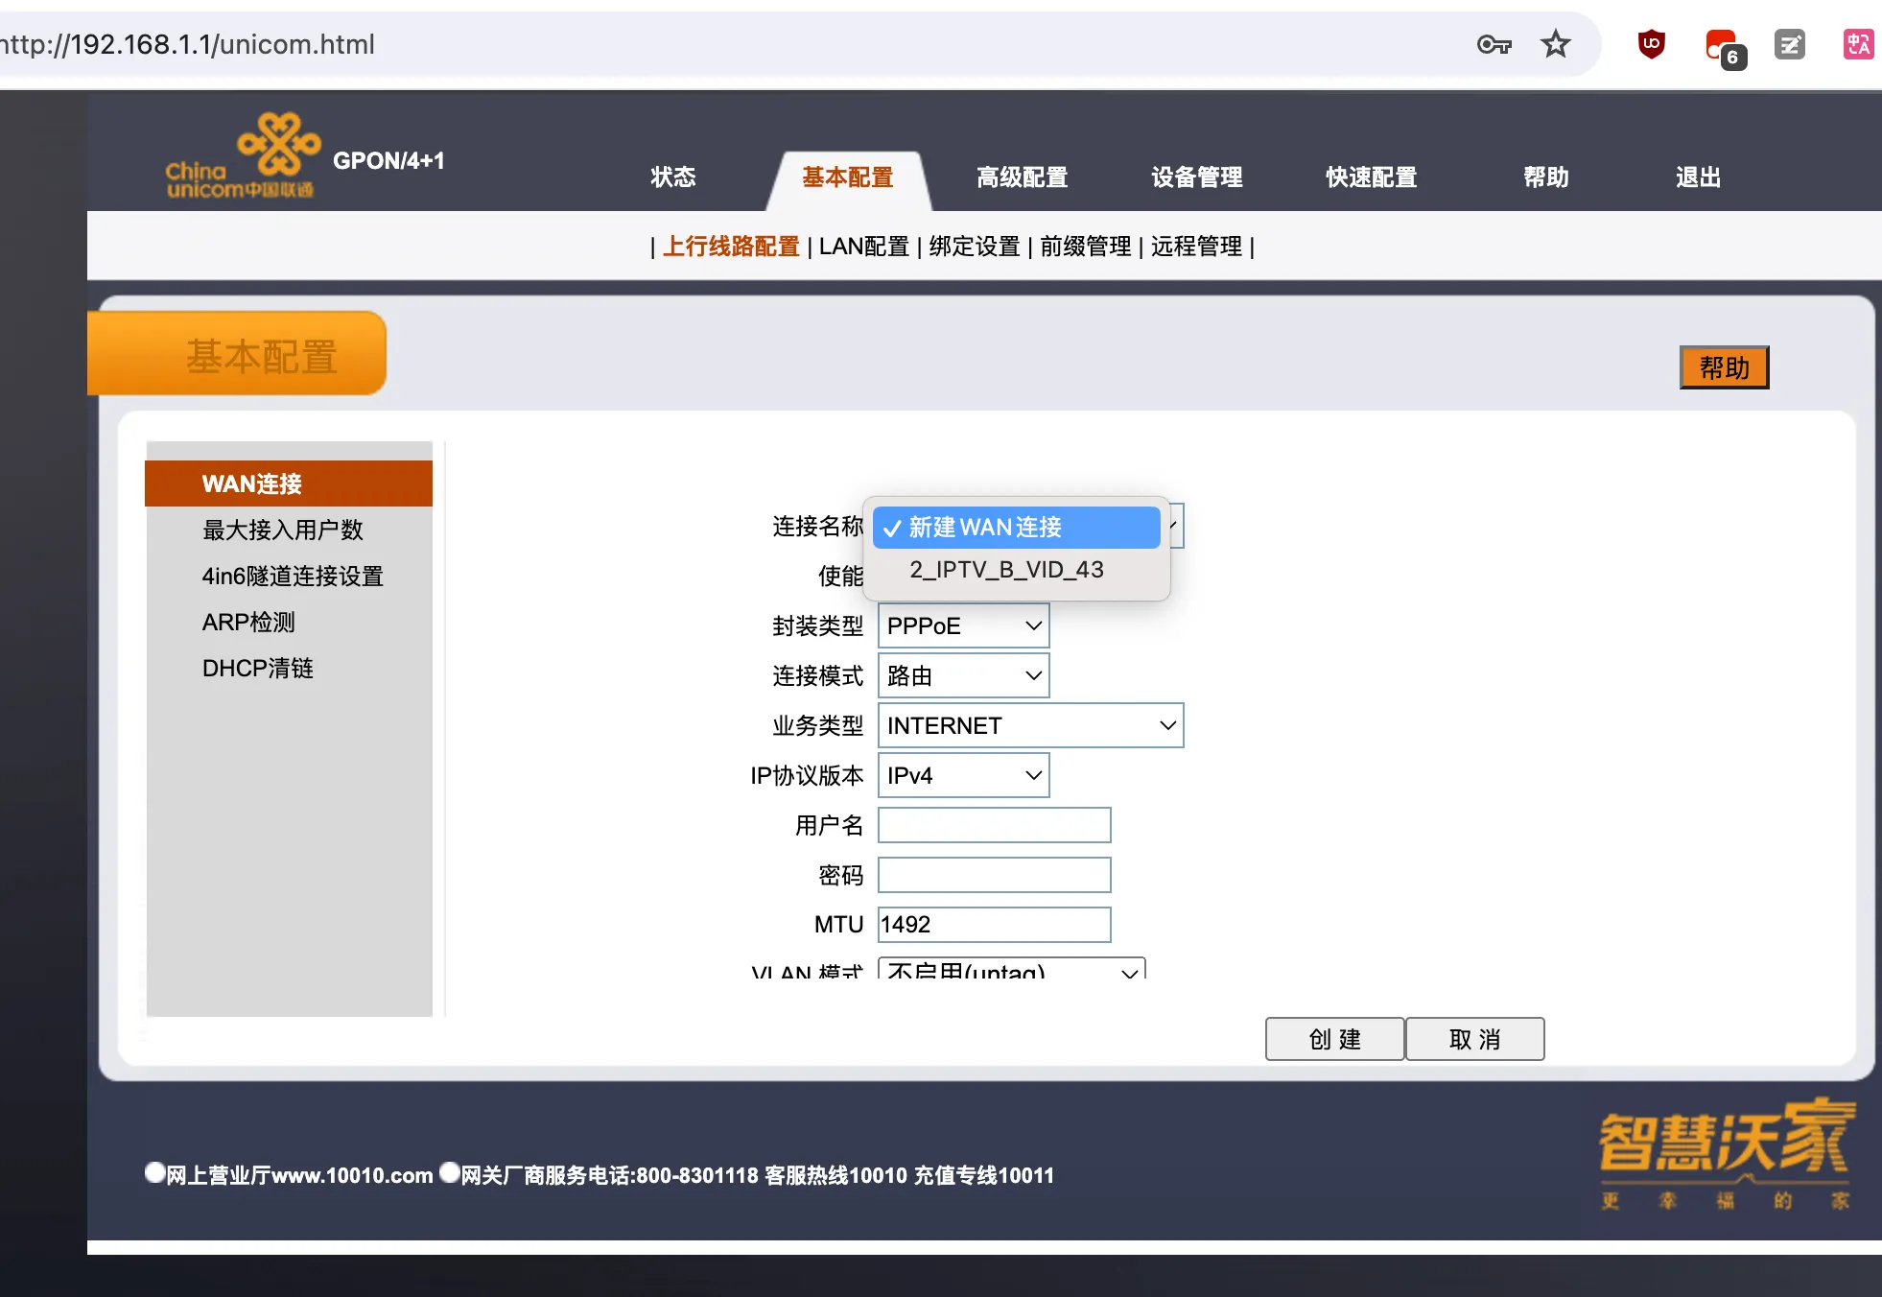Switch to the 高级配置 tab

click(x=1022, y=177)
